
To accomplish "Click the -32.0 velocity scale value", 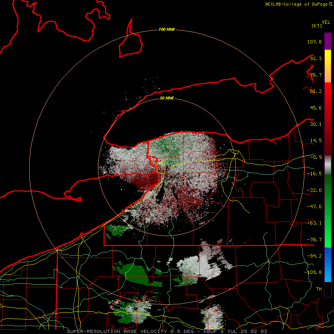I will 314,190.
